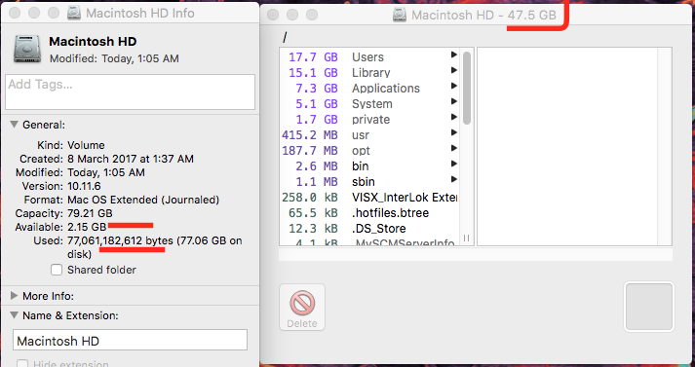Viewport: 695px width, 367px height.
Task: Select the .DS_Store file
Action: coord(370,229)
